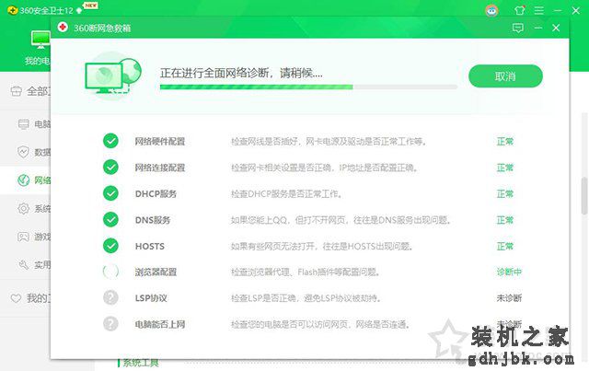Click the 正常 status of HOSTS

click(505, 246)
